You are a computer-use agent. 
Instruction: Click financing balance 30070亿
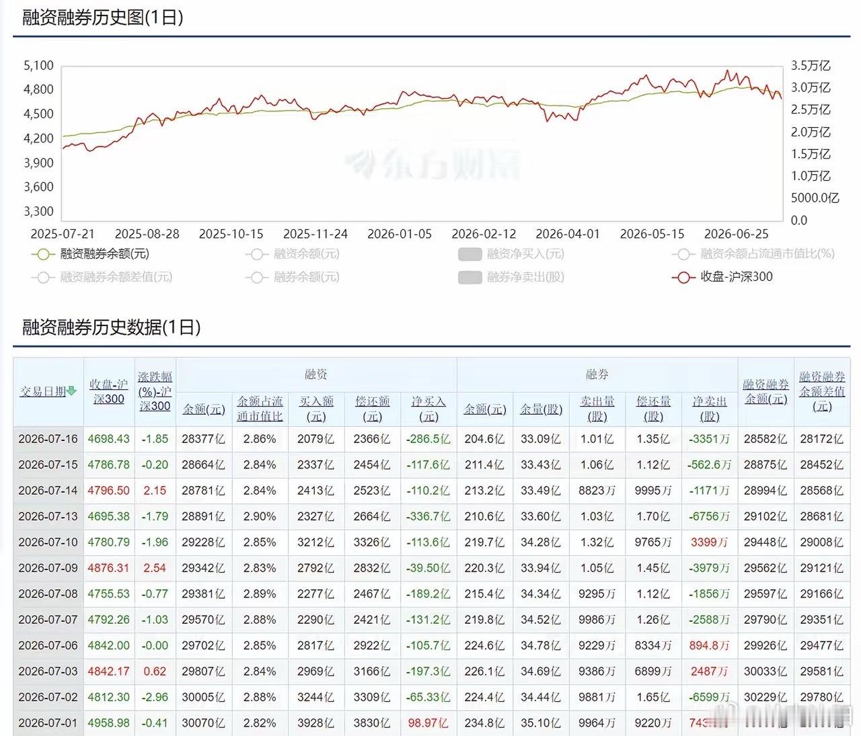click(x=204, y=723)
